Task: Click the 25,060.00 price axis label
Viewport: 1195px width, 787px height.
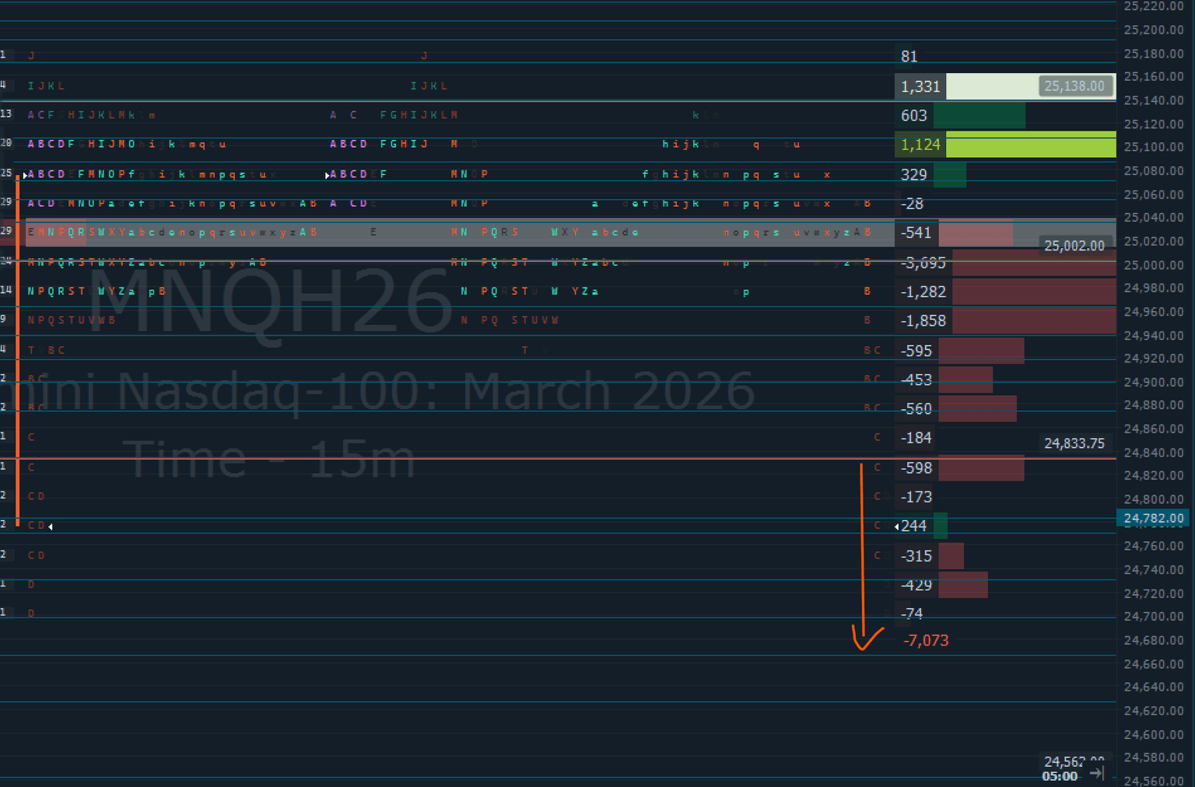Action: pos(1154,194)
